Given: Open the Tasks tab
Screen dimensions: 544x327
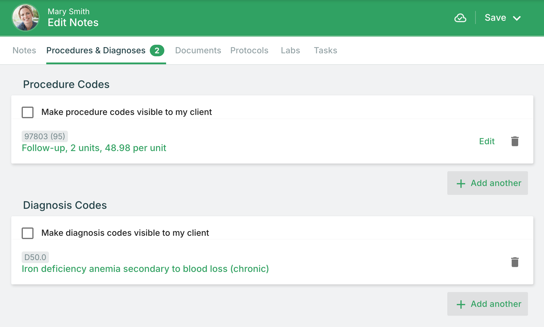Looking at the screenshot, I should 325,51.
